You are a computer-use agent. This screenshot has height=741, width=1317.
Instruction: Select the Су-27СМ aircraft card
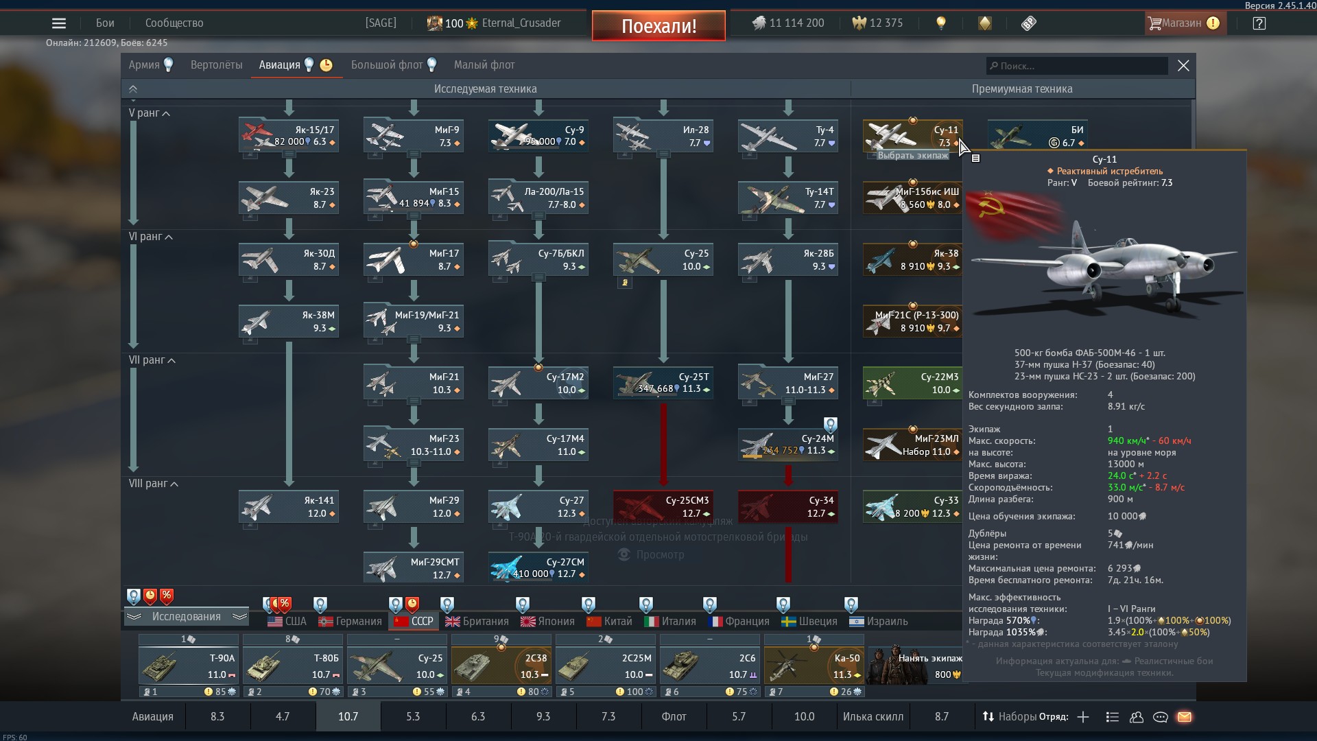538,568
